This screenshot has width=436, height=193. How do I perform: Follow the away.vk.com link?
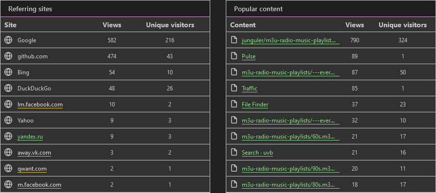click(x=34, y=153)
